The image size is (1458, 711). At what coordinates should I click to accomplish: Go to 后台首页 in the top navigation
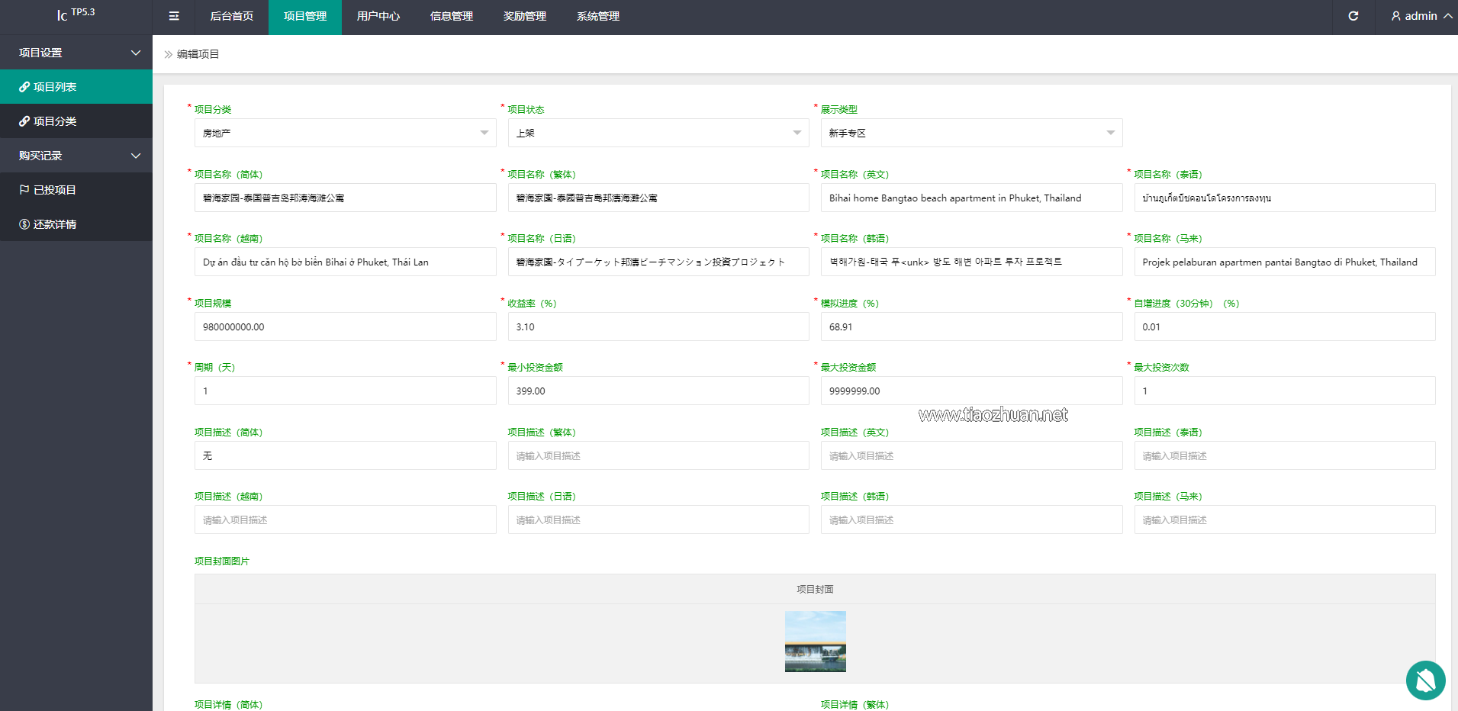click(x=232, y=16)
